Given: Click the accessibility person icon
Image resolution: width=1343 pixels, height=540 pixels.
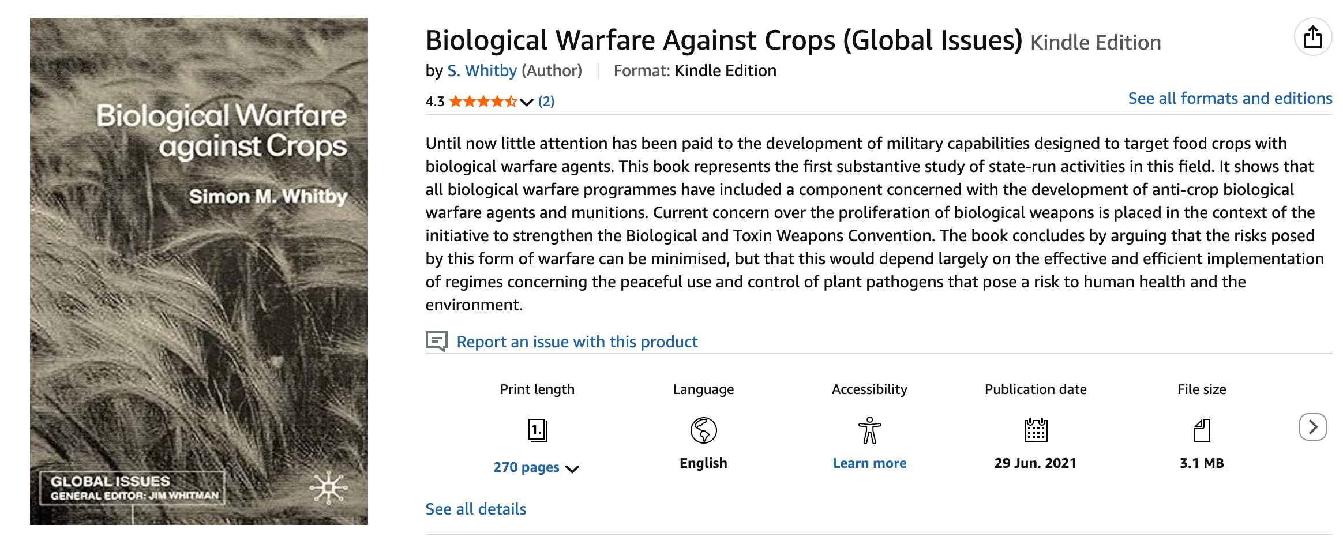Looking at the screenshot, I should [x=869, y=429].
